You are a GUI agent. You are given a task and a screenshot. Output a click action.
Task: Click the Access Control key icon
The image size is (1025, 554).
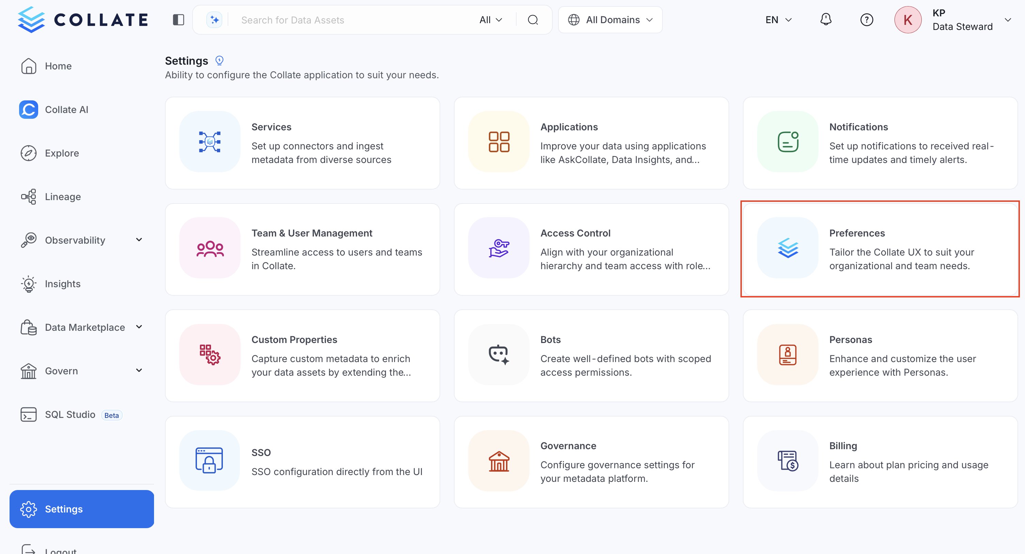coord(499,248)
